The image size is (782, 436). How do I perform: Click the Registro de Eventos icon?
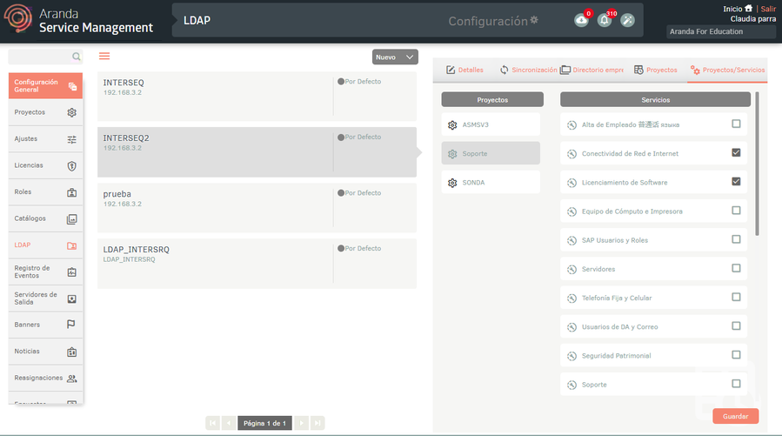[x=72, y=272]
